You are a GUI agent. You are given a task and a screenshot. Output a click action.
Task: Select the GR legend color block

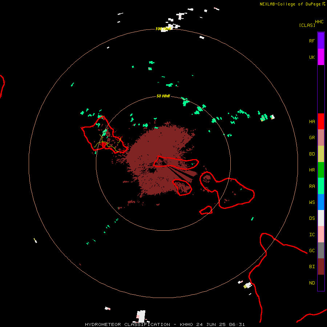[321, 138]
